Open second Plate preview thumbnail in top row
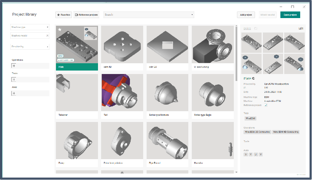 [273, 43]
